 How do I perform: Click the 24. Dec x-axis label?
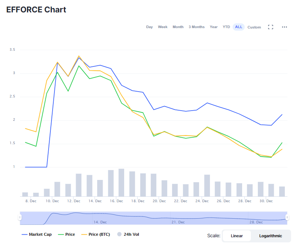click(202, 201)
